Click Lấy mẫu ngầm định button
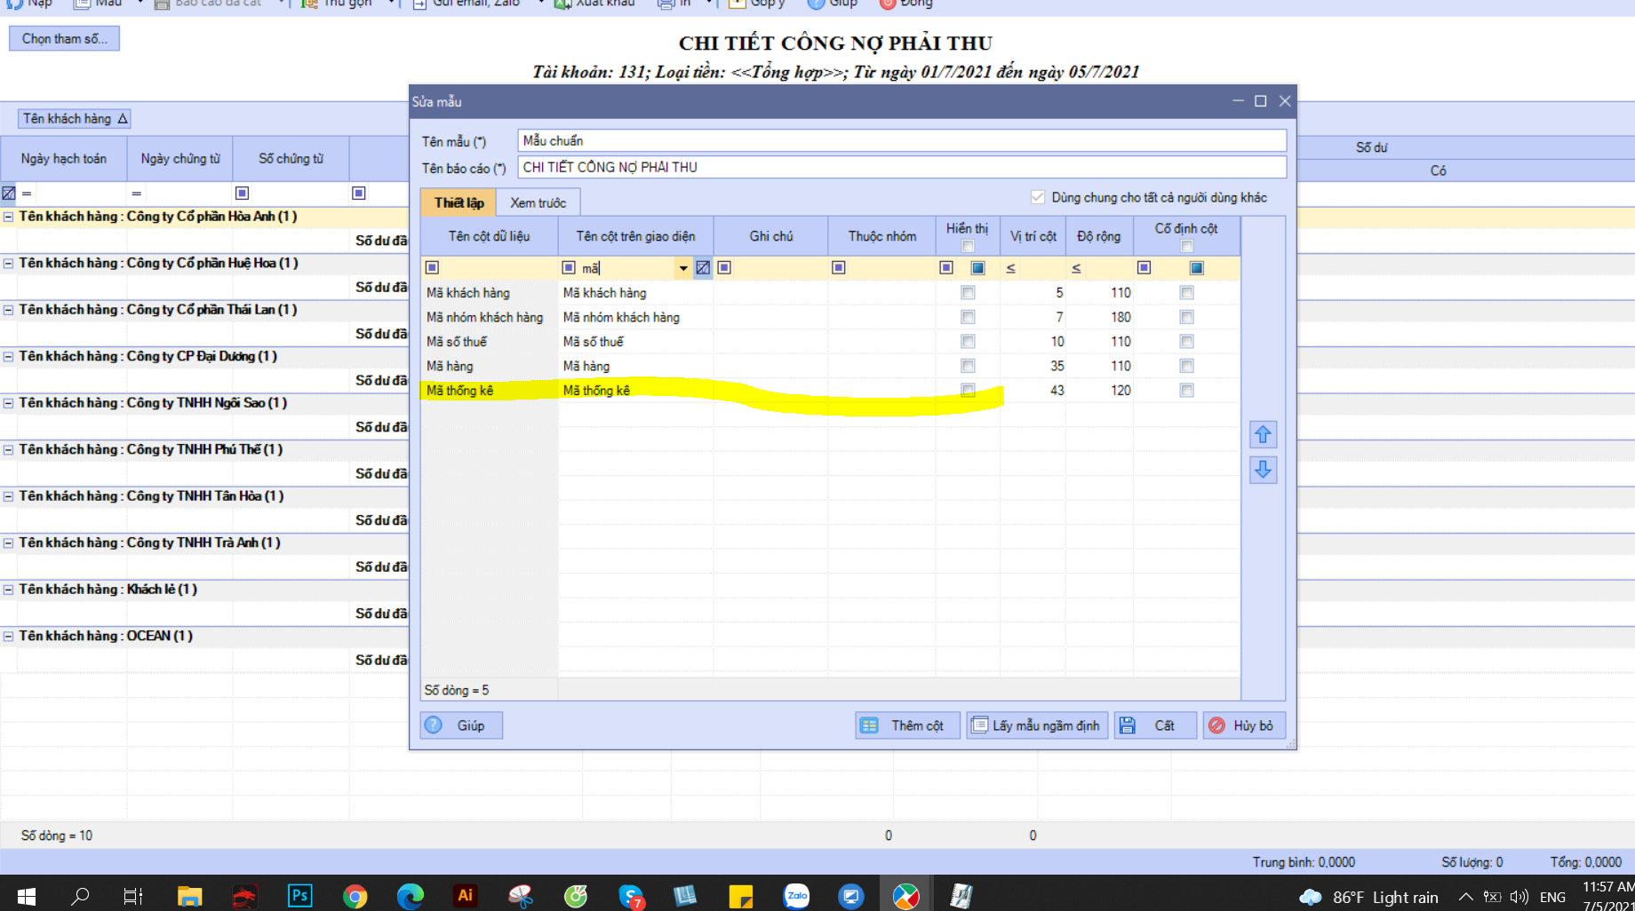 point(1037,725)
